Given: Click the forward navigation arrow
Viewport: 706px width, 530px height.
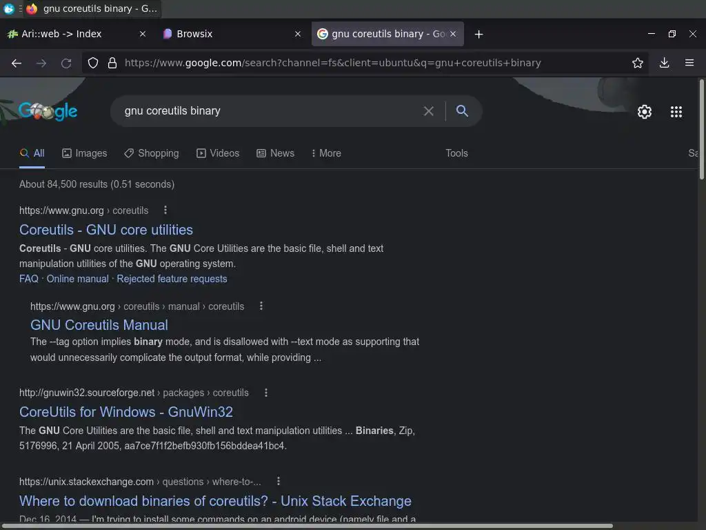Looking at the screenshot, I should [x=41, y=63].
